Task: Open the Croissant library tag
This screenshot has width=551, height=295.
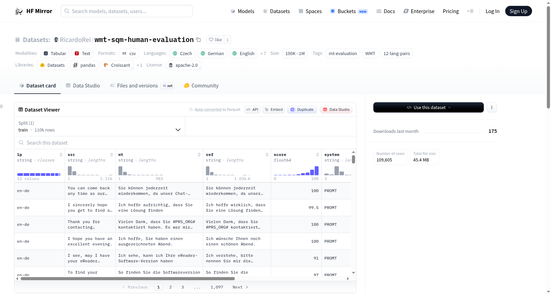Action: click(117, 65)
